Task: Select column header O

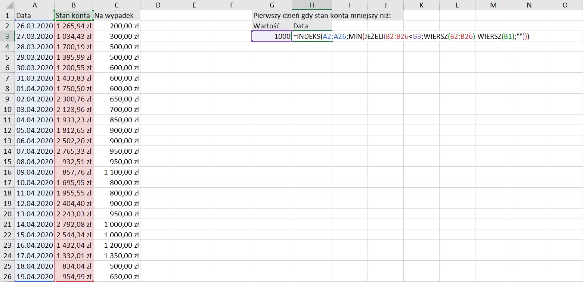Action: click(564, 5)
